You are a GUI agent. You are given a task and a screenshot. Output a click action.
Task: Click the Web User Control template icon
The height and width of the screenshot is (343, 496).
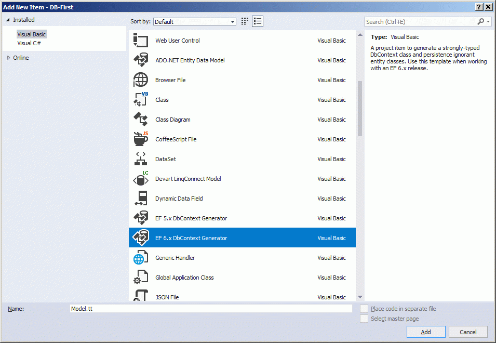[141, 41]
